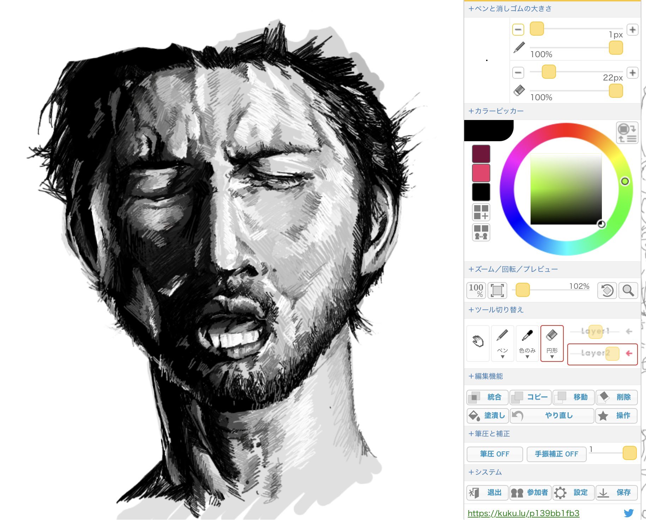Select the 円形 eraser tool
The image size is (646, 520).
click(x=552, y=343)
